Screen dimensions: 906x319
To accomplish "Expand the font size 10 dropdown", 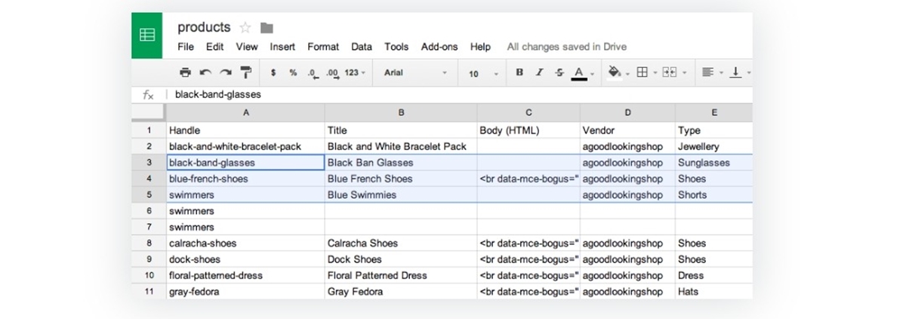I will [483, 74].
